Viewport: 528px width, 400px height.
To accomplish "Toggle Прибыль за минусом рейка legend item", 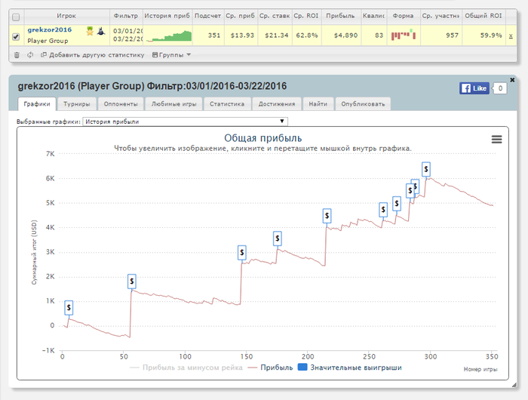I will [186, 368].
